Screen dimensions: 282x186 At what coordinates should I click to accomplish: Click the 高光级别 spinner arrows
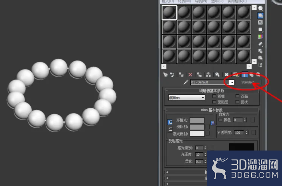[205, 148]
